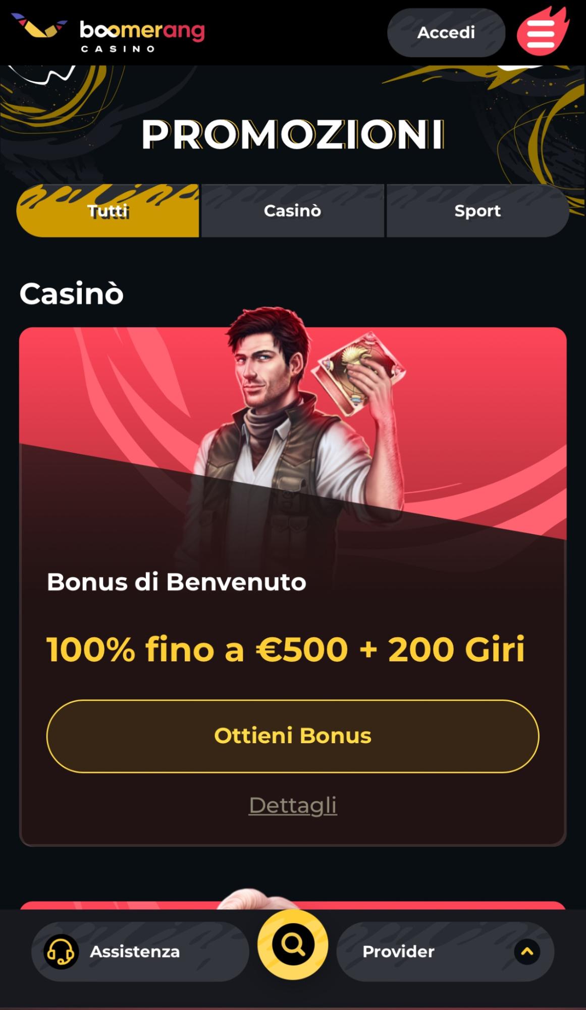Select the Tutti tab
Screen dimensions: 586x1010
108,211
